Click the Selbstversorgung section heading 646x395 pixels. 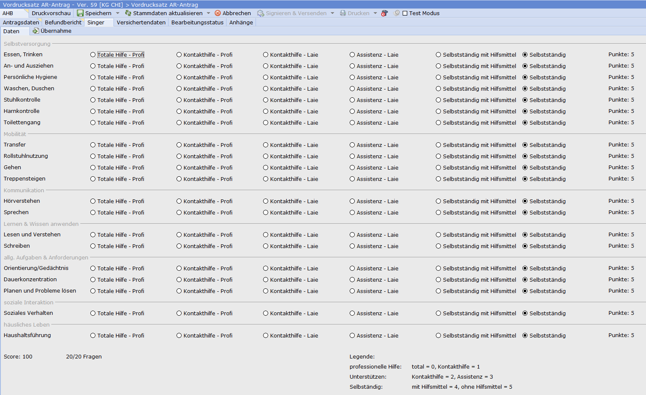(x=27, y=44)
